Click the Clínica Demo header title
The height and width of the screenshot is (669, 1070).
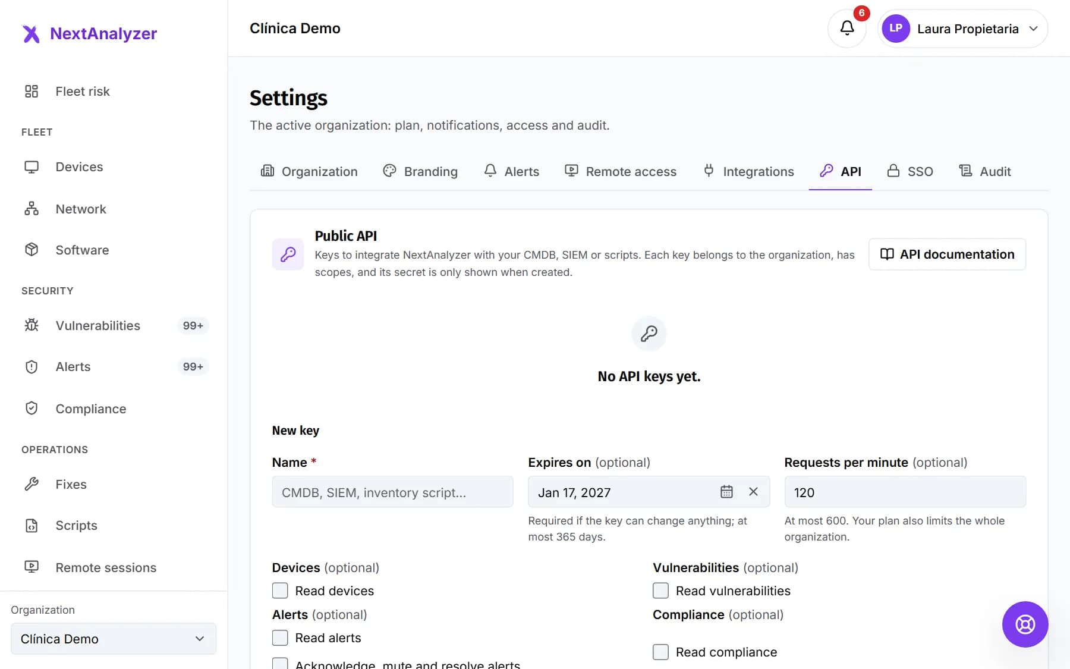(295, 29)
